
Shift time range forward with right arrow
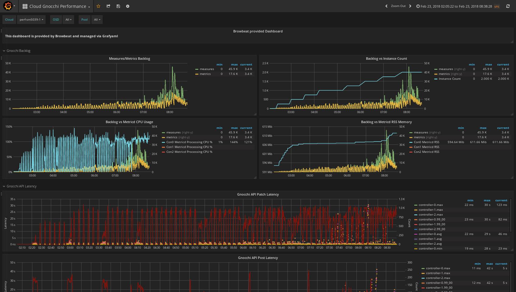coord(410,6)
